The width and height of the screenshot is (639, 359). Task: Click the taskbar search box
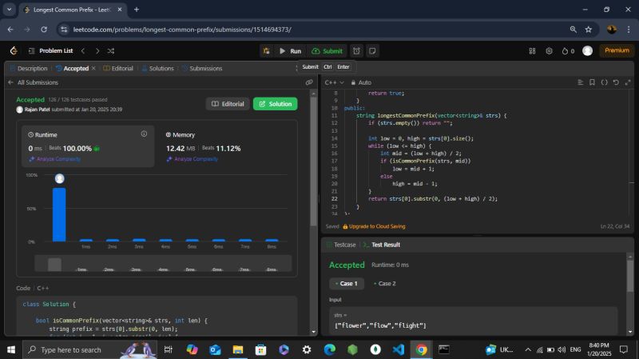coord(89,349)
